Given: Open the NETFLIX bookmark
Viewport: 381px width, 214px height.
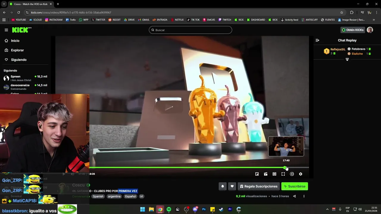Looking at the screenshot, I should [x=177, y=20].
